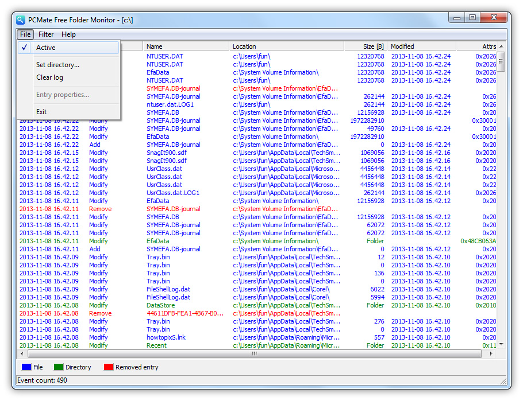This screenshot has height=401, width=523.
Task: Click the Removed entry legend label
Action: [137, 367]
